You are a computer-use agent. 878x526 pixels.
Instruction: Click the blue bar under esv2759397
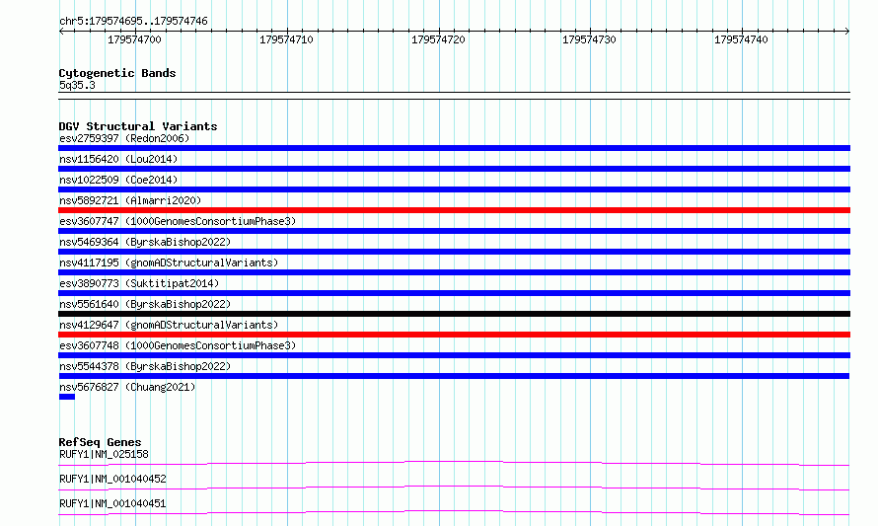pyautogui.click(x=454, y=148)
